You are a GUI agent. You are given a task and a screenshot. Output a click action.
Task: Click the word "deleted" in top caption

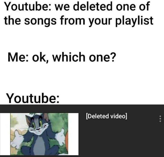[92, 6]
